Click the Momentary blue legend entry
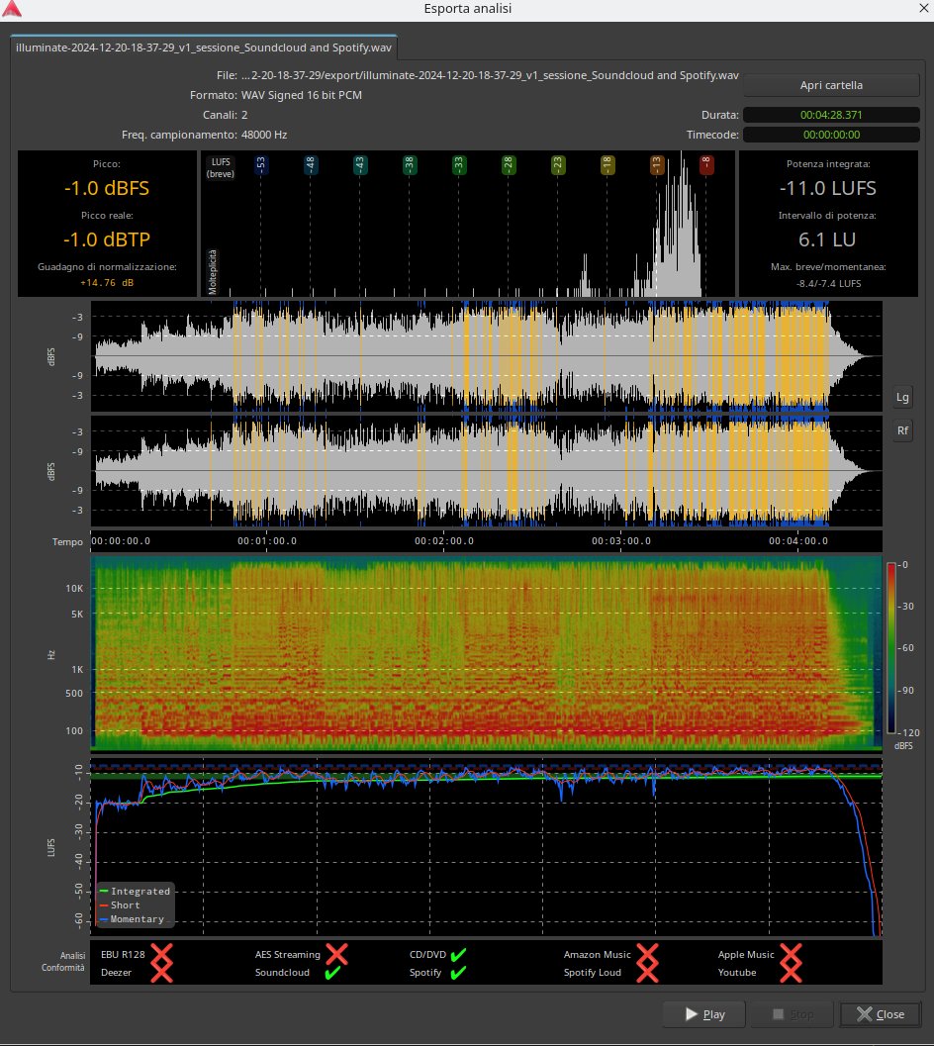This screenshot has width=934, height=1046. point(133,919)
